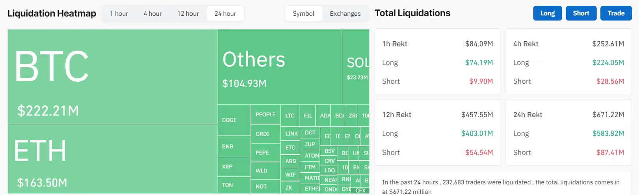Select the 1 hour timeframe tab
The width and height of the screenshot is (639, 195).
coord(119,14)
